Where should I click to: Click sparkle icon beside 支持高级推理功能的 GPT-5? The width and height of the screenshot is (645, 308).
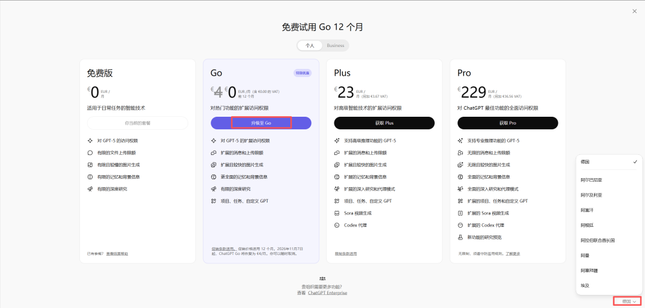(337, 141)
